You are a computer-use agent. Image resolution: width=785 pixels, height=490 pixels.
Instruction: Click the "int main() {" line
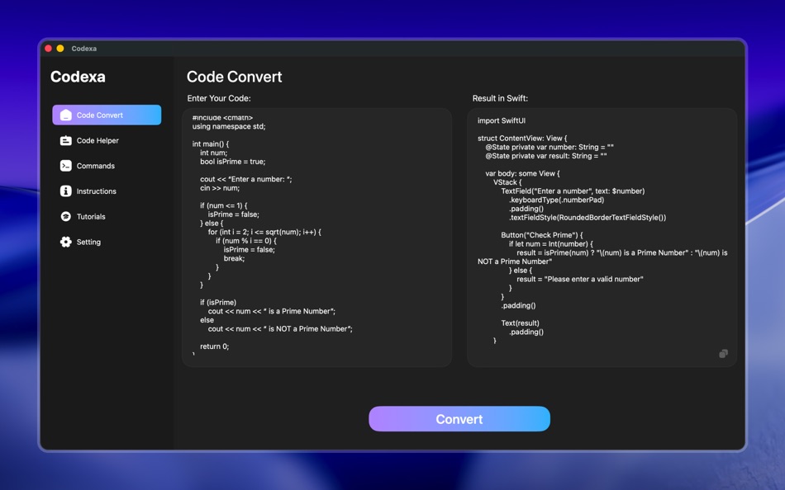click(210, 144)
